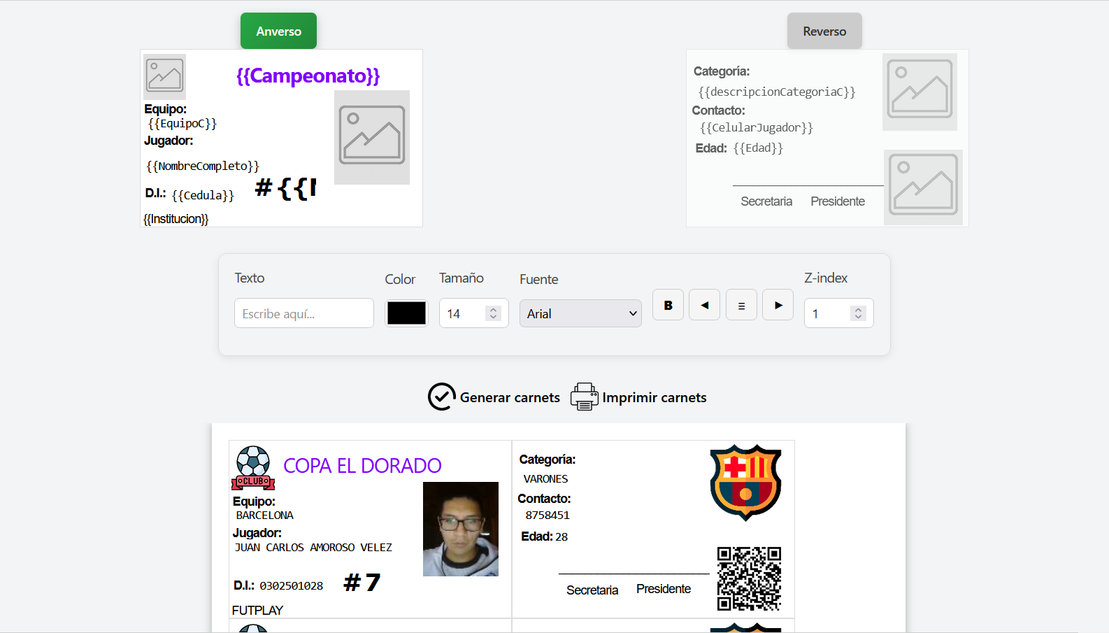Click the Imprimir carnets text link
Screen dimensions: 1109x633
click(654, 397)
